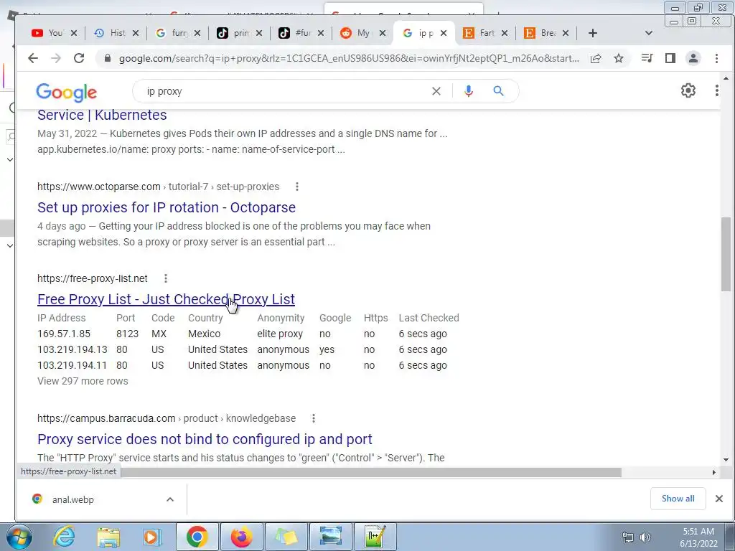
Task: Reload the Google search page
Action: [x=79, y=58]
